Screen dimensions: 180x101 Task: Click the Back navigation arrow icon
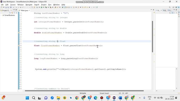point(87,7)
